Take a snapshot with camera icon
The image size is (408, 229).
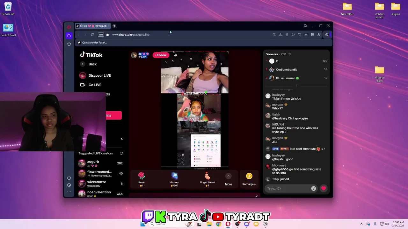(x=280, y=34)
